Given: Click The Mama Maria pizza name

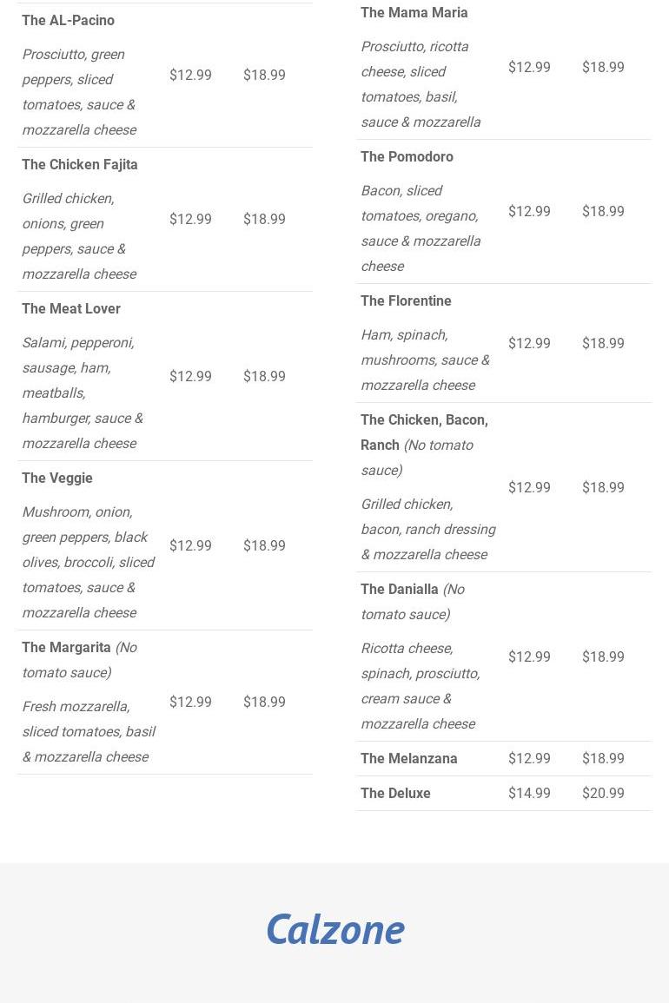Looking at the screenshot, I should [414, 12].
